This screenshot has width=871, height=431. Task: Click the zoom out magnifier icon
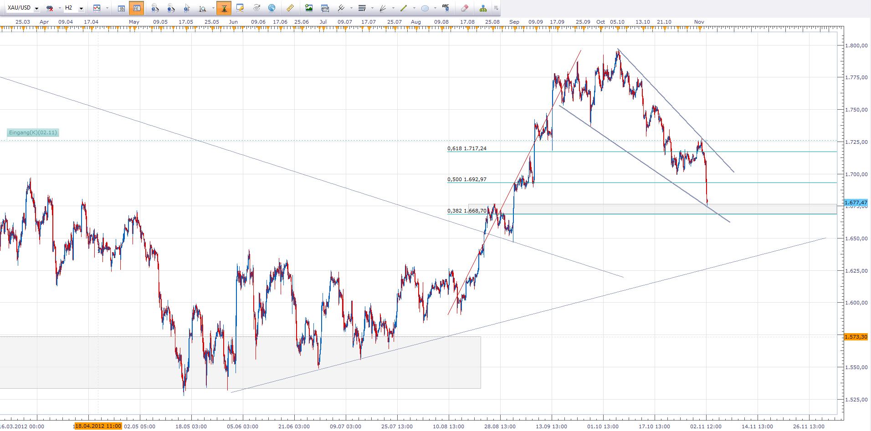(171, 8)
